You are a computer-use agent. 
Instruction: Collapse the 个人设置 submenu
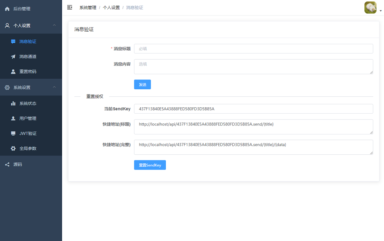pyautogui.click(x=55, y=25)
